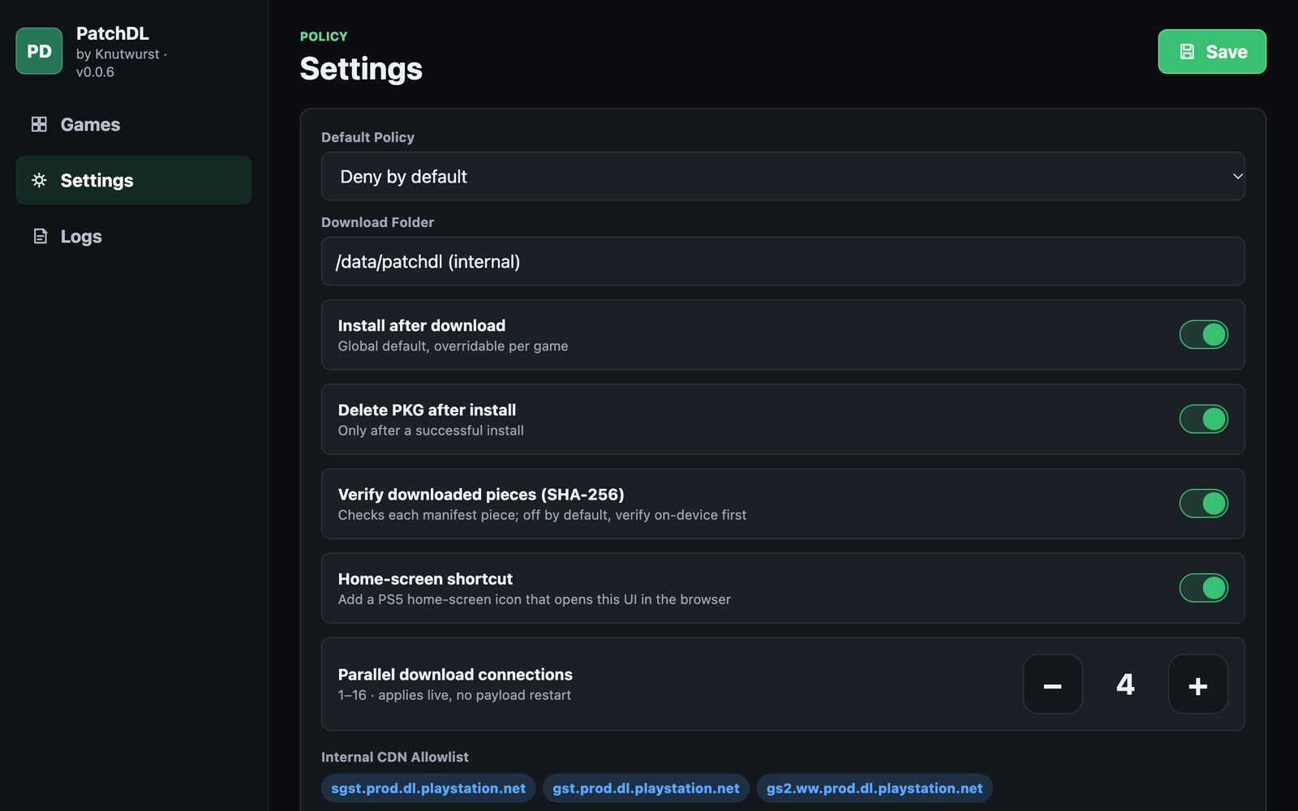Click the PD app logo badge
Viewport: 1298px width, 811px height.
tap(39, 51)
